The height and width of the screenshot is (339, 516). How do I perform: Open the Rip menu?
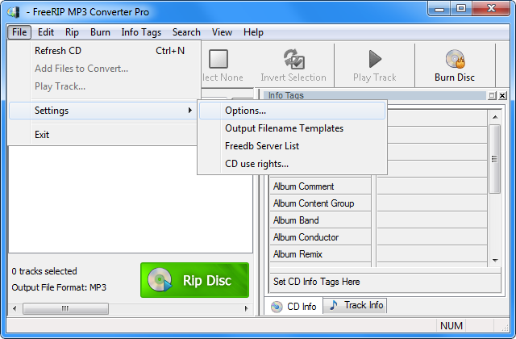click(x=72, y=32)
